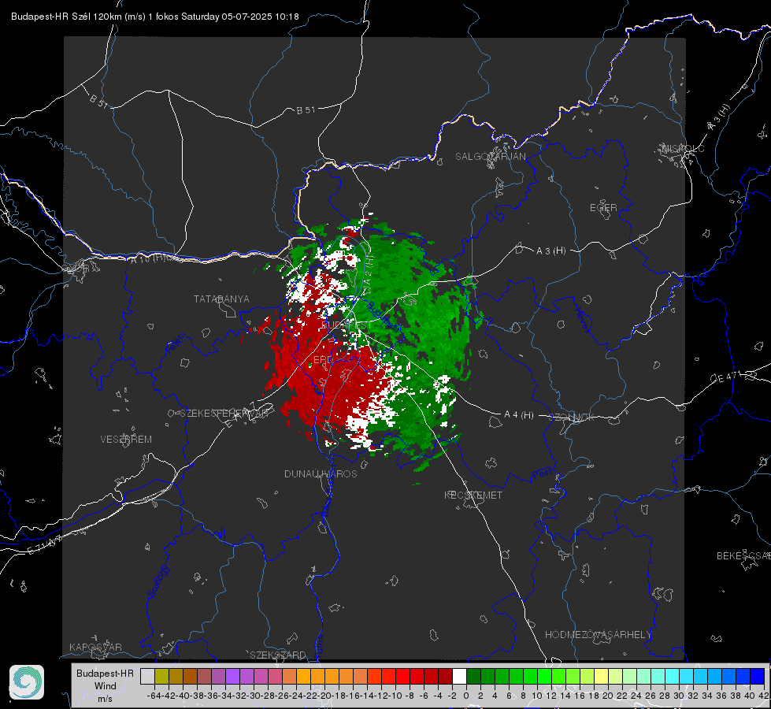The height and width of the screenshot is (709, 771).
Task: Click the white swatch between -2 and 0
Action: click(459, 677)
